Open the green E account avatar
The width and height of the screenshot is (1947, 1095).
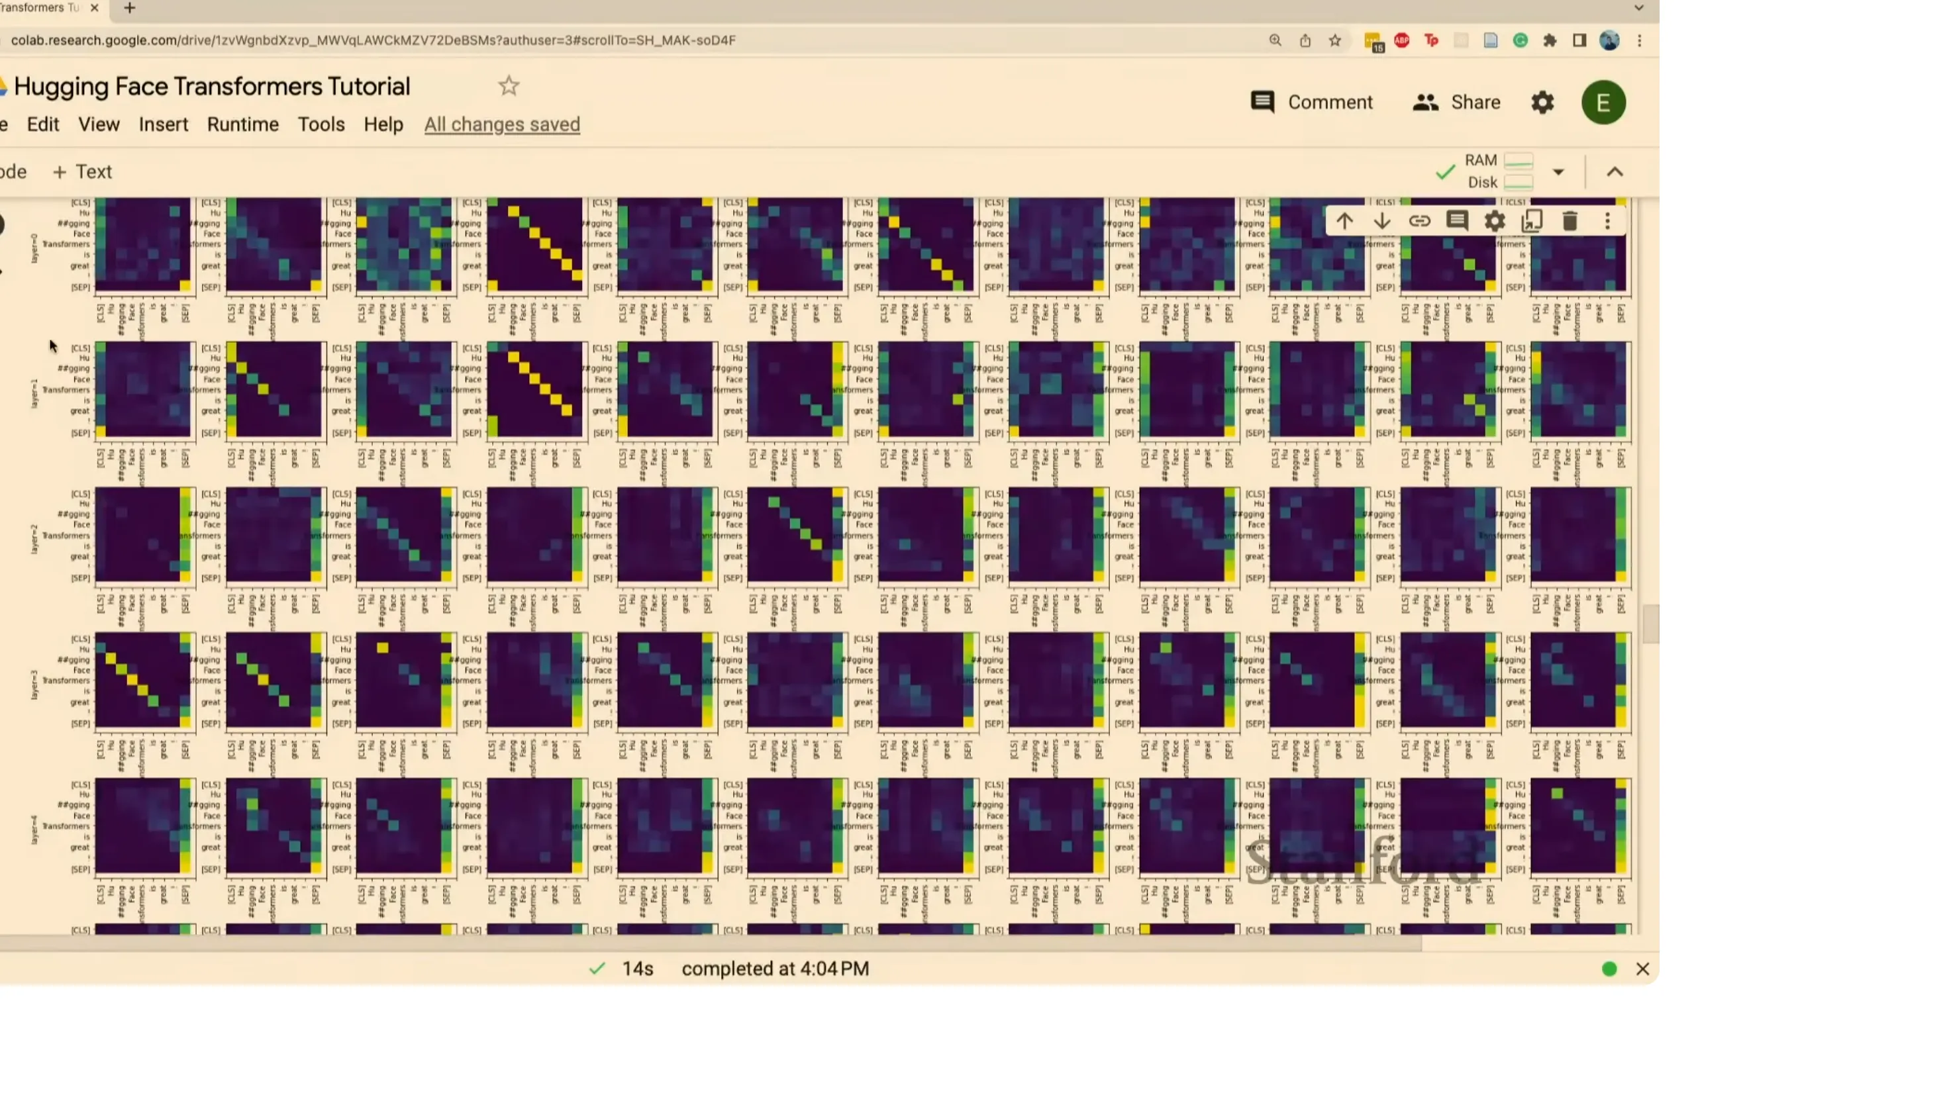[x=1604, y=102]
